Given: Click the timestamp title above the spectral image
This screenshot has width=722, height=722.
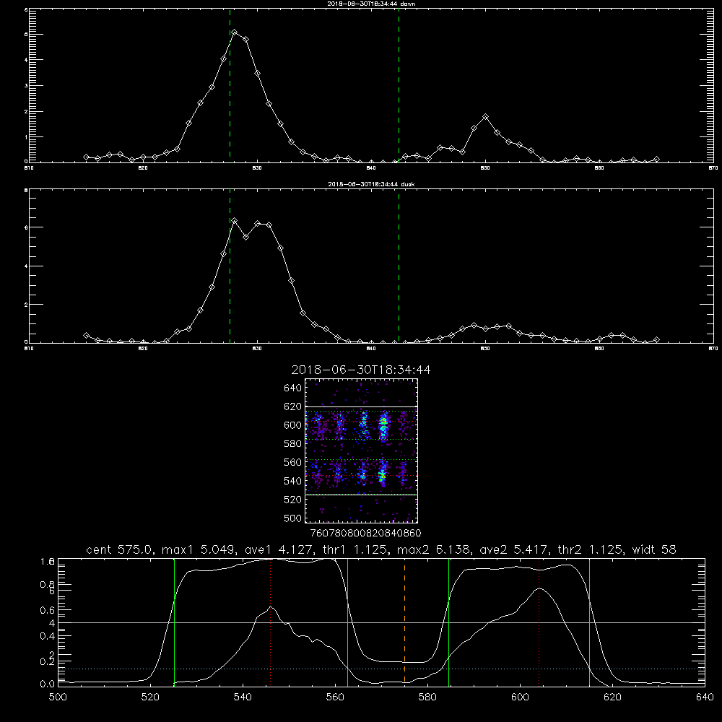Looking at the screenshot, I should click(361, 370).
